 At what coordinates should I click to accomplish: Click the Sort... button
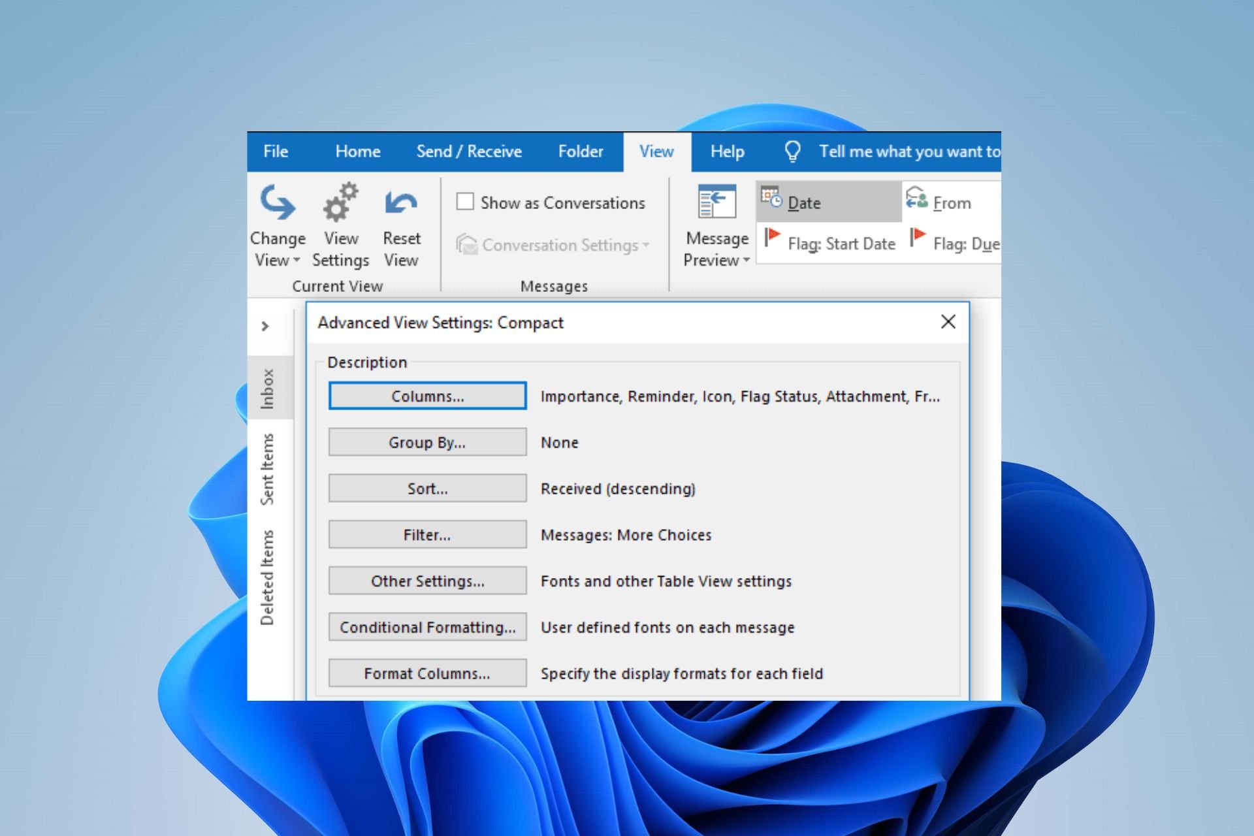(x=428, y=489)
